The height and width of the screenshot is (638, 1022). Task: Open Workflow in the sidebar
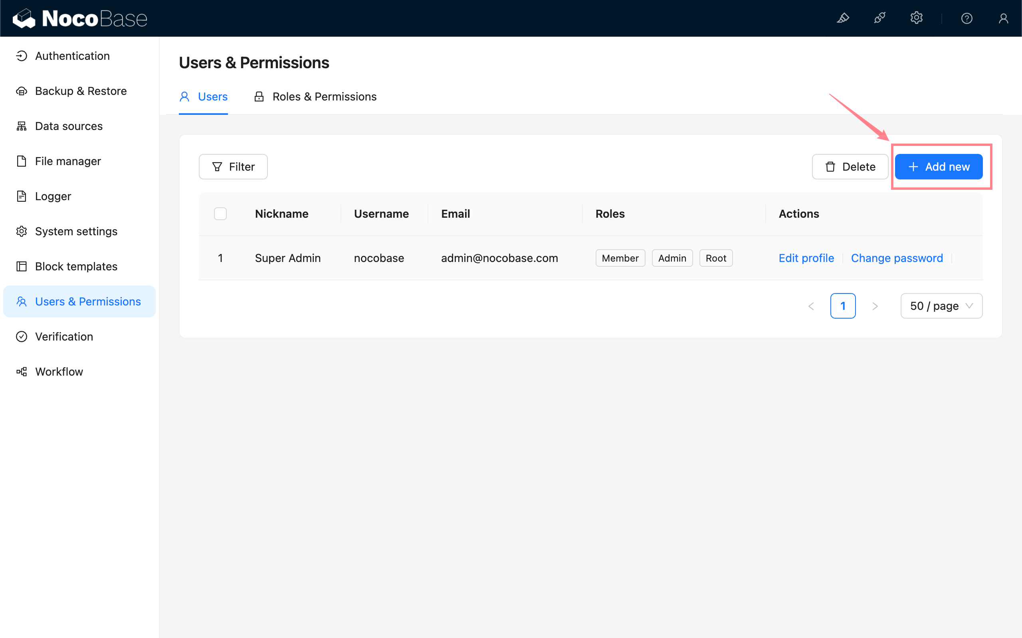pyautogui.click(x=59, y=371)
